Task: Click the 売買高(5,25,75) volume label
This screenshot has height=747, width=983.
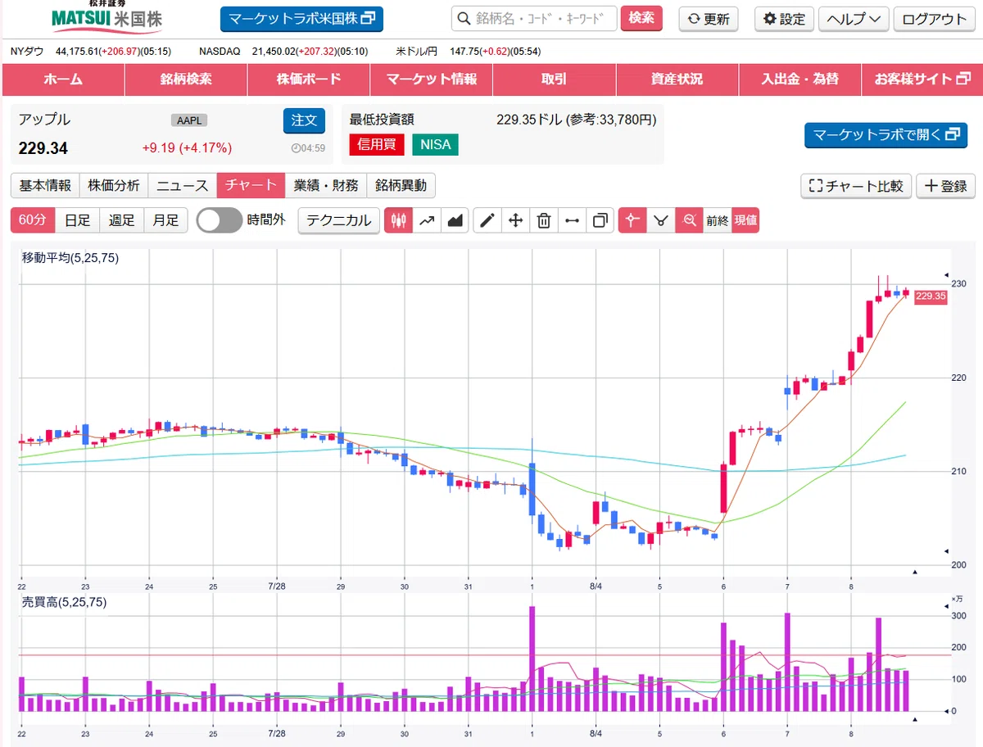Action: [x=64, y=602]
